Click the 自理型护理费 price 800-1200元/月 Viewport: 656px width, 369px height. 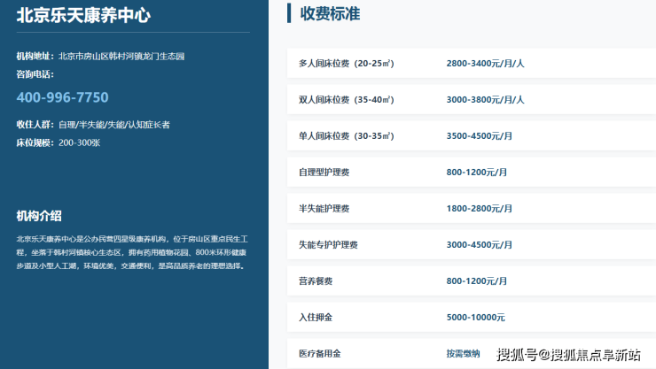tap(477, 173)
